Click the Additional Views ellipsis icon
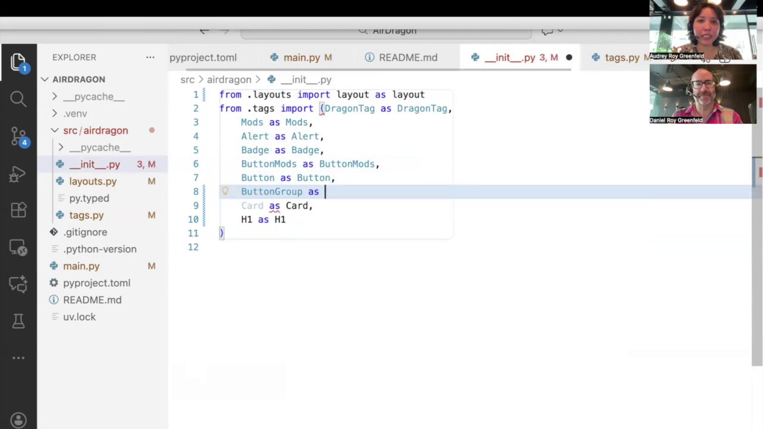 (x=18, y=357)
